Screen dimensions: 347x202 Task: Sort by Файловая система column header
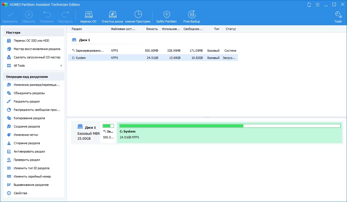click(x=123, y=29)
